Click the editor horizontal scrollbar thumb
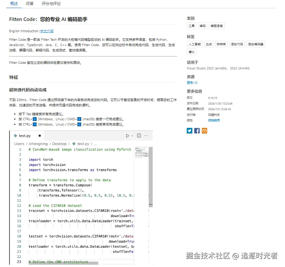Screen dimensions: 285x267 [x=63, y=263]
